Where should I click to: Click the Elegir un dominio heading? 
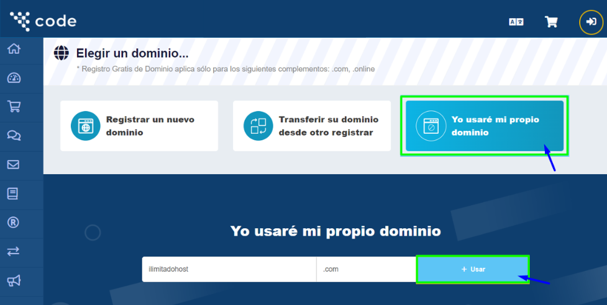click(x=132, y=53)
